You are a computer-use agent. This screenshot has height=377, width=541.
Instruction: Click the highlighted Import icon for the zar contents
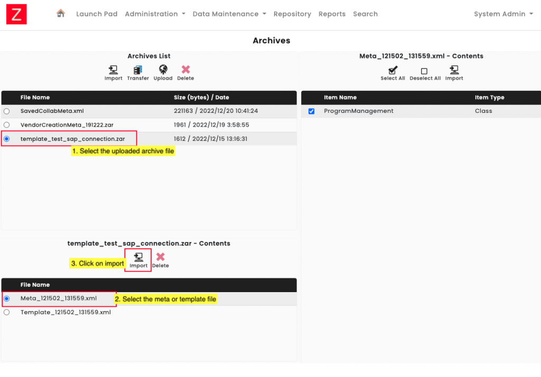[x=137, y=259]
